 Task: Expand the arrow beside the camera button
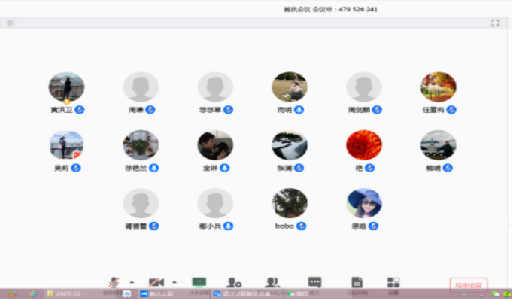click(x=175, y=281)
